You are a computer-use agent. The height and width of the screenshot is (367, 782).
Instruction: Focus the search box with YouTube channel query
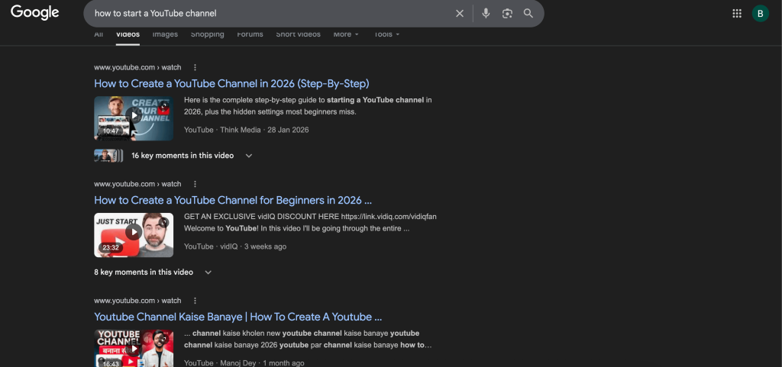pos(270,14)
